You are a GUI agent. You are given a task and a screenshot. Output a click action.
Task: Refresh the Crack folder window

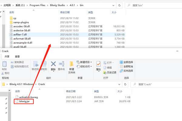pos(125,84)
